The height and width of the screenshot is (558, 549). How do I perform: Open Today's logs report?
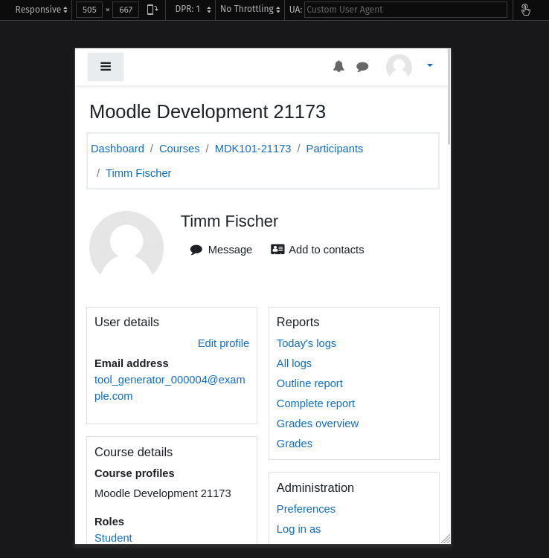pos(306,343)
